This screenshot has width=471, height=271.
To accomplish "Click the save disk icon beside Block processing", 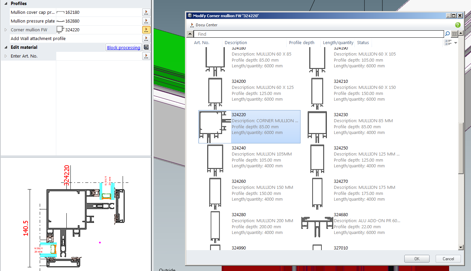I will coord(146,47).
